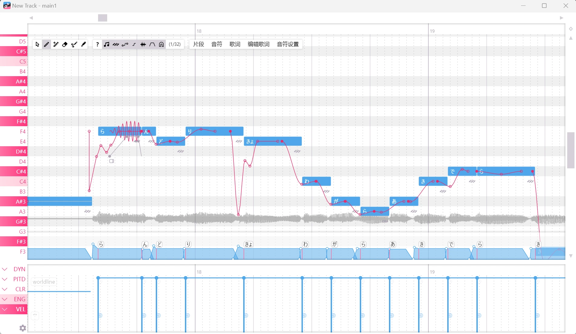The width and height of the screenshot is (576, 334).
Task: Select the eraser tool
Action: (65, 44)
